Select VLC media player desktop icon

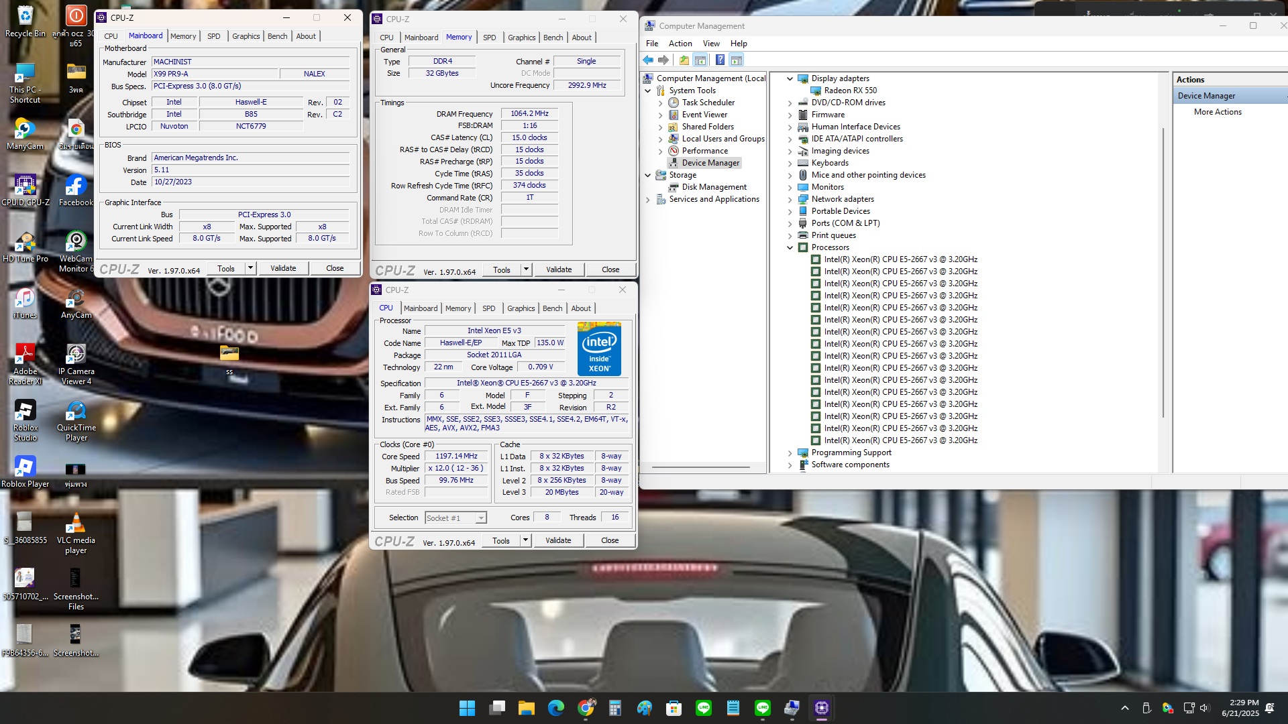point(76,533)
